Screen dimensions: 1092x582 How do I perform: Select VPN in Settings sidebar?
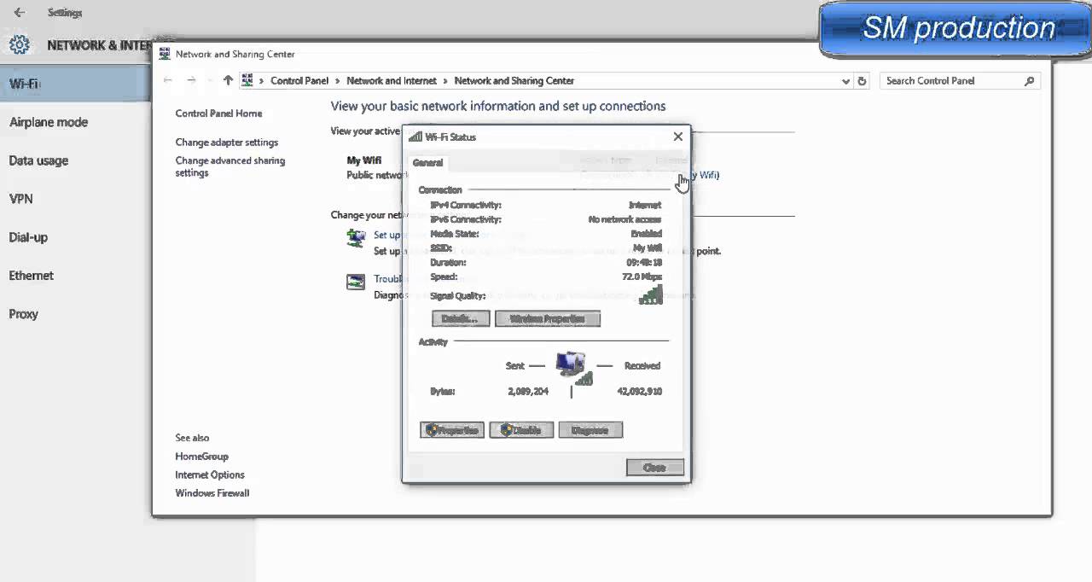click(20, 199)
